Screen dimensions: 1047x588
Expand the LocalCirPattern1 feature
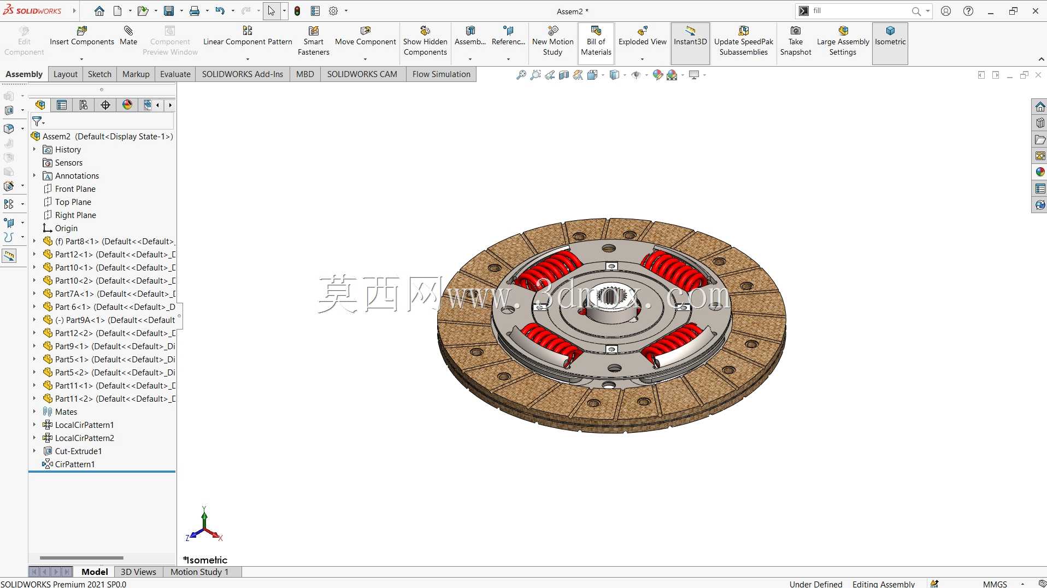(34, 425)
